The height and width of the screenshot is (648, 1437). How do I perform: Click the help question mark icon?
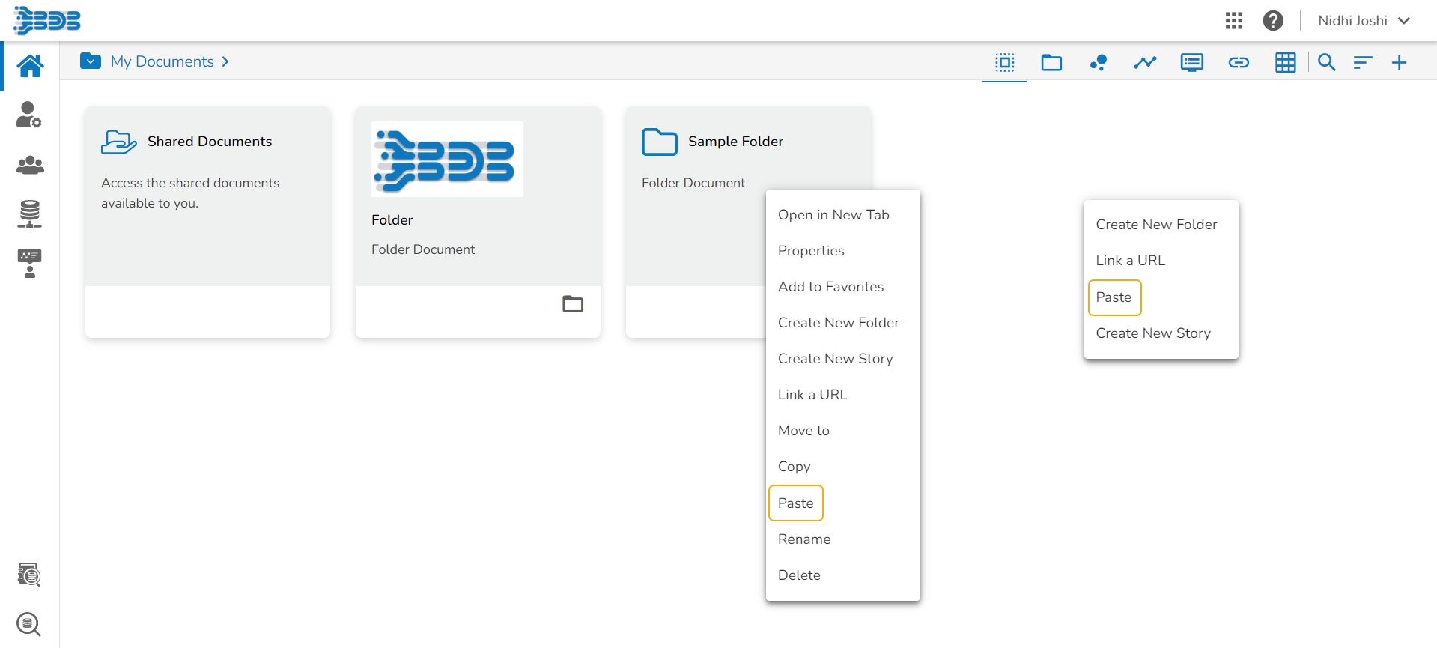pyautogui.click(x=1273, y=21)
